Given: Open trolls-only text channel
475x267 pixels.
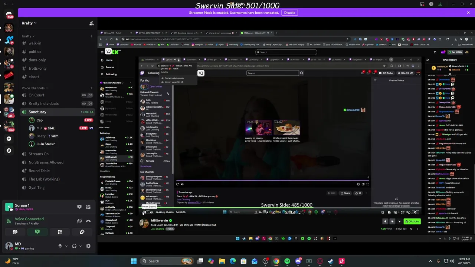Looking at the screenshot, I should pos(58,68).
